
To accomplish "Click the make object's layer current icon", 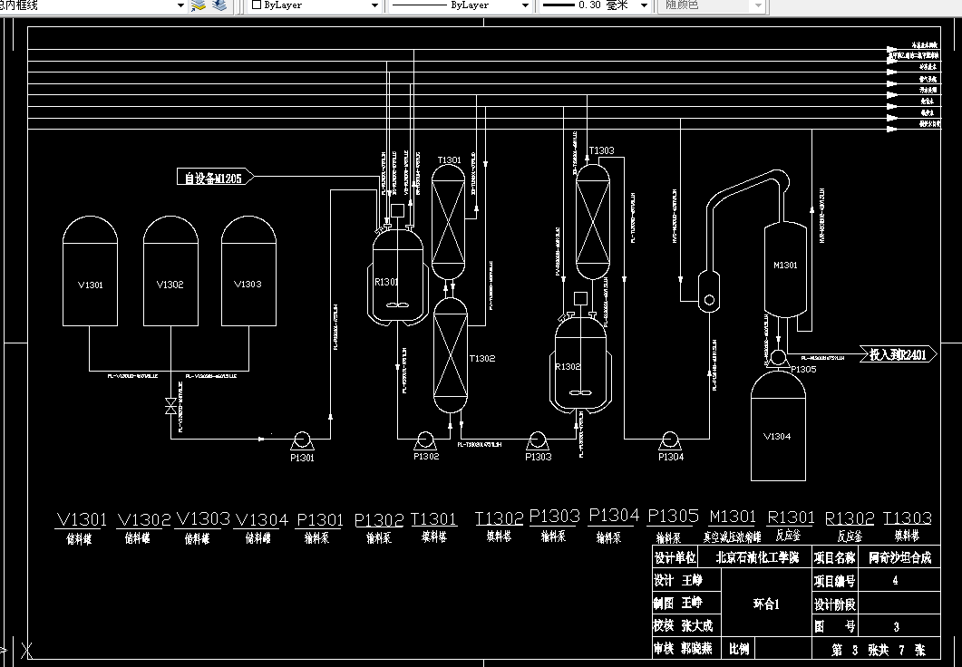I will [199, 5].
